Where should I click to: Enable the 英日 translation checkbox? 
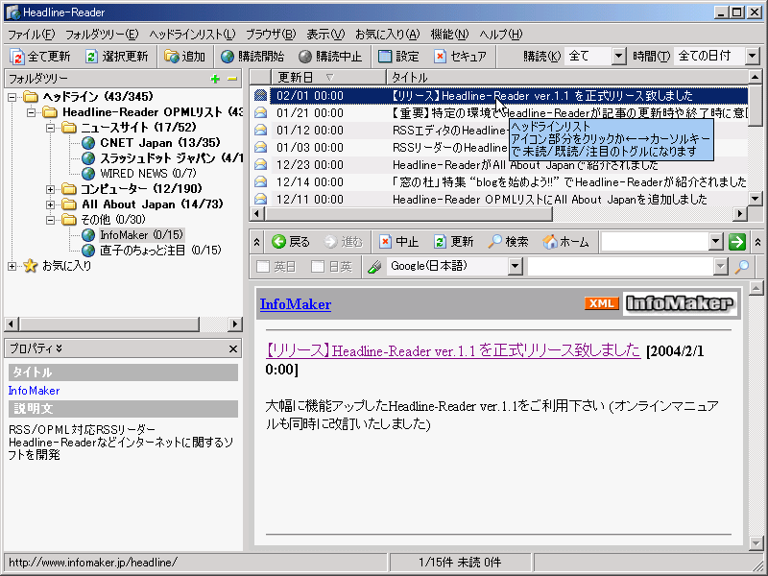coord(263,267)
